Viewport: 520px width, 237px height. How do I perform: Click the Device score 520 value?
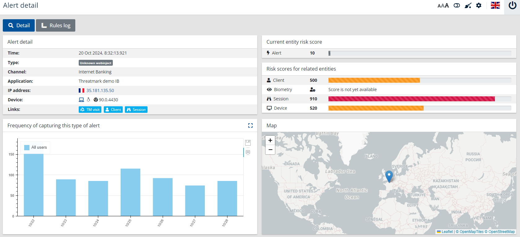(x=313, y=108)
